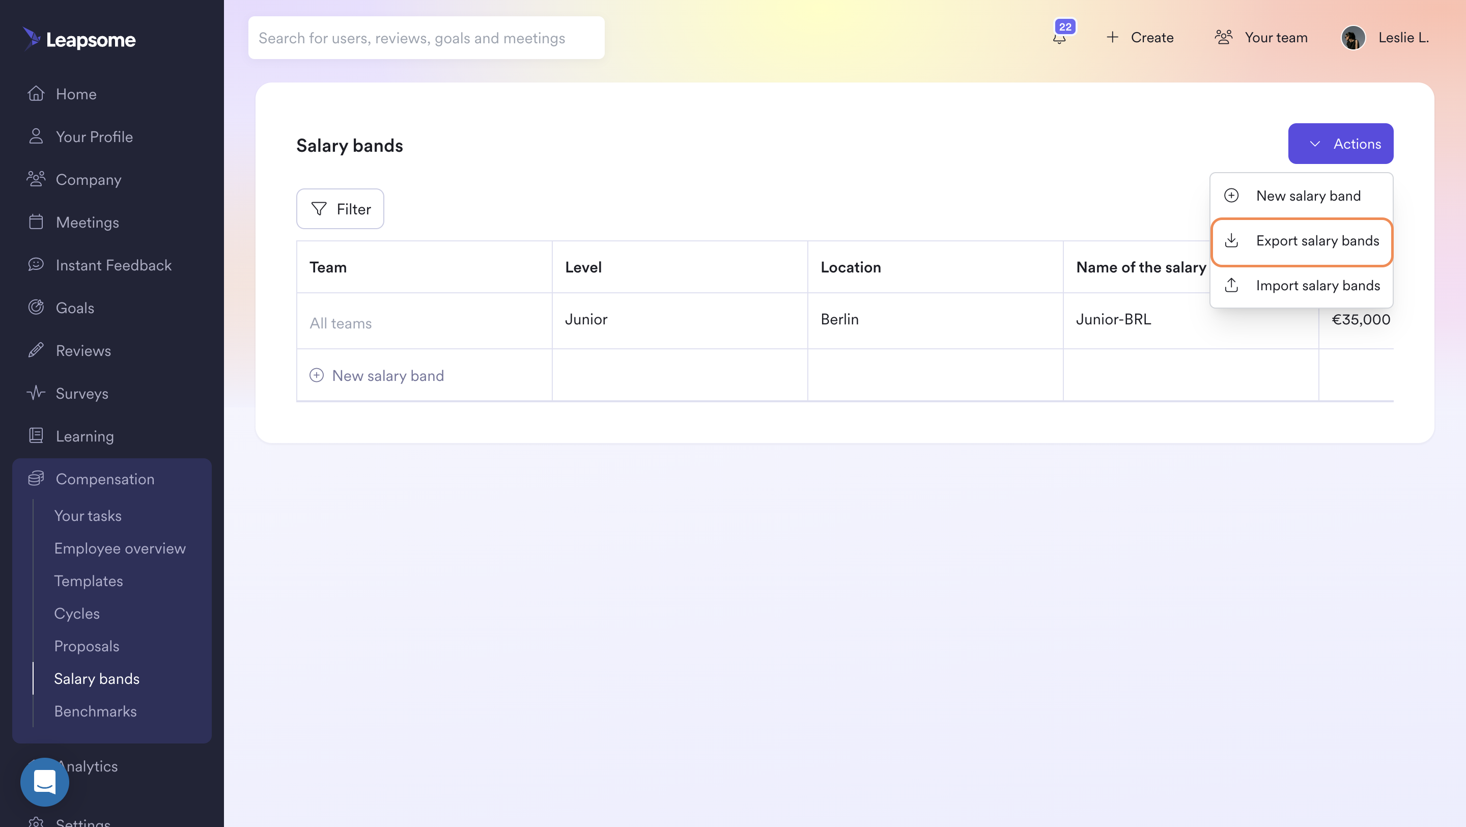This screenshot has height=827, width=1466.
Task: Click the Home house icon
Action: [36, 93]
